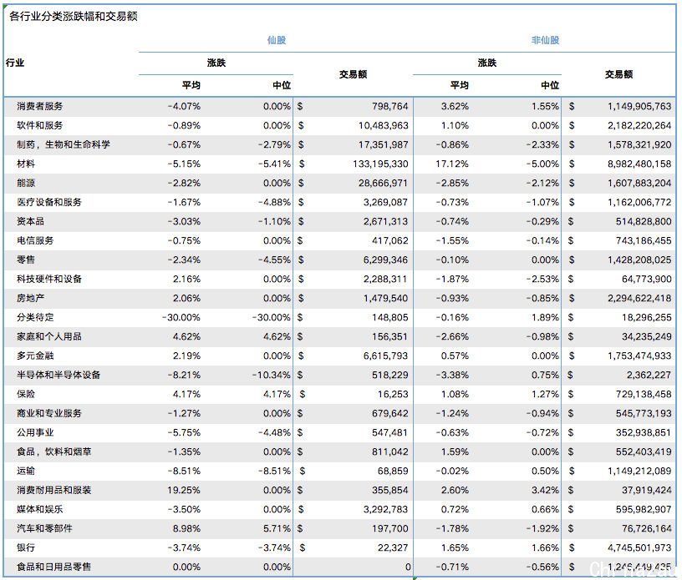Select the value 4,745,501,973 in 银行 row
The width and height of the screenshot is (682, 580).
[x=639, y=547]
